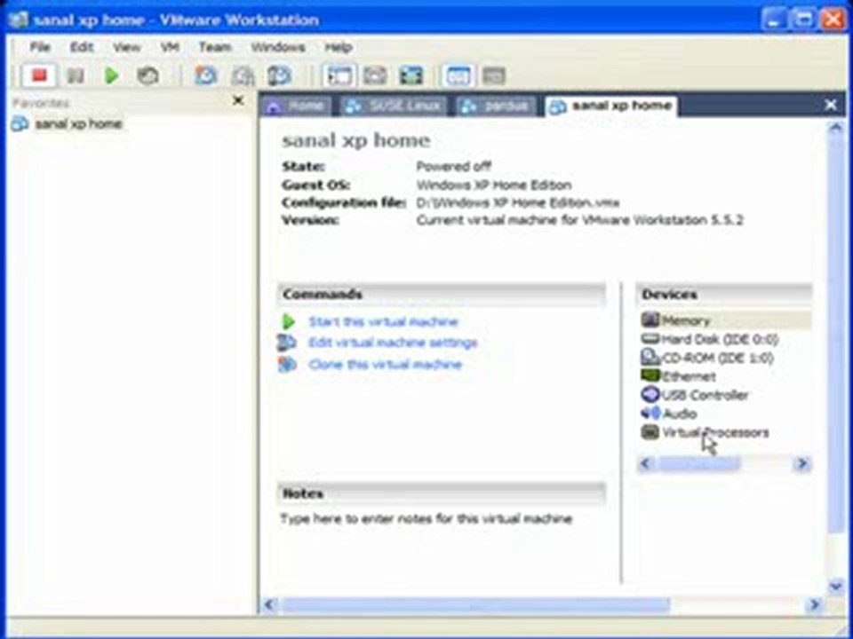Viewport: 853px width, 639px height.
Task: Click Devices list scroll right arrow
Action: click(x=801, y=463)
